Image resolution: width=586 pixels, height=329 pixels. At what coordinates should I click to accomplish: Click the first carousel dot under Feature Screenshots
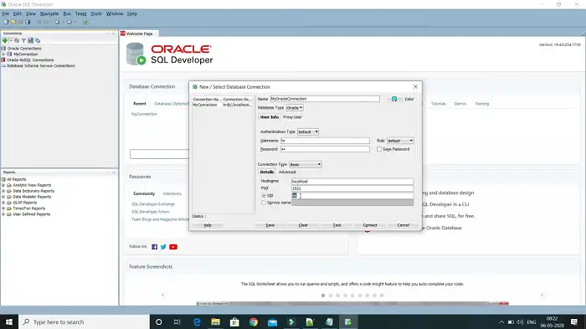point(323,296)
